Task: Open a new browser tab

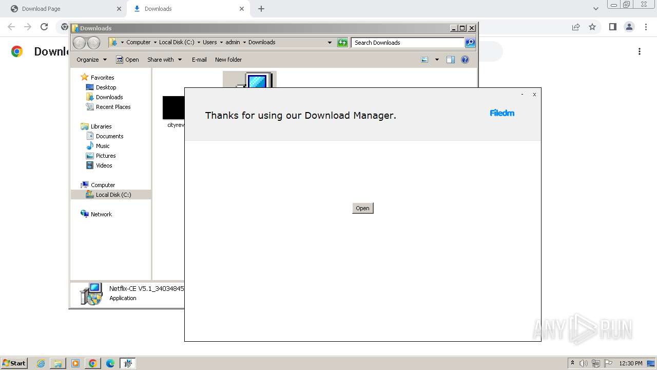Action: coord(261,9)
